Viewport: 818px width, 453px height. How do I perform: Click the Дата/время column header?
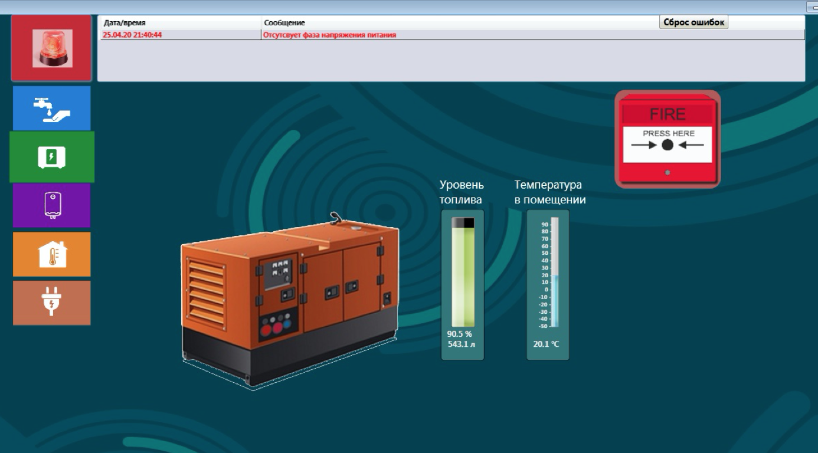pos(125,23)
